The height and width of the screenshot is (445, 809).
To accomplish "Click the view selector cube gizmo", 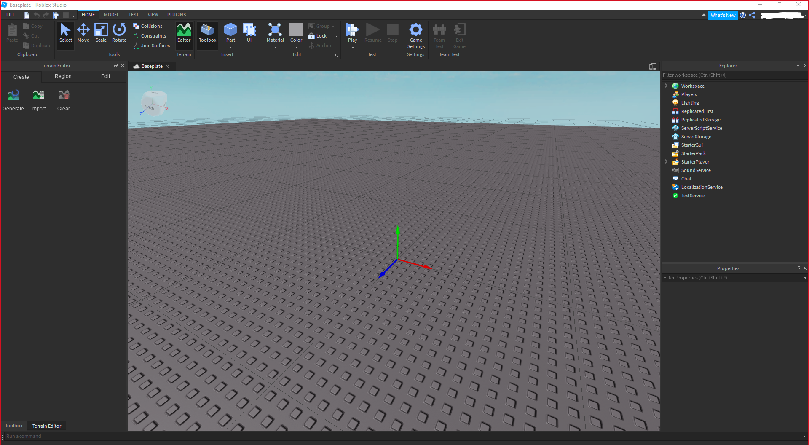I will point(154,102).
